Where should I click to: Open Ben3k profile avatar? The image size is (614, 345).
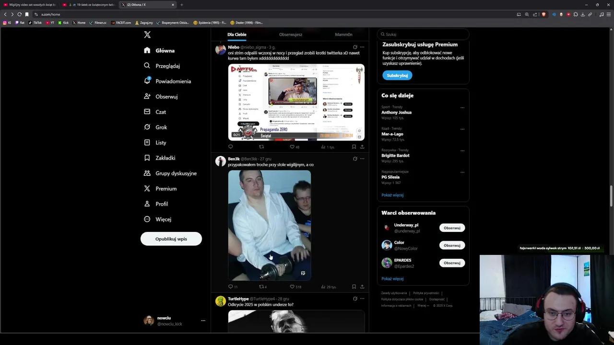coord(221,161)
